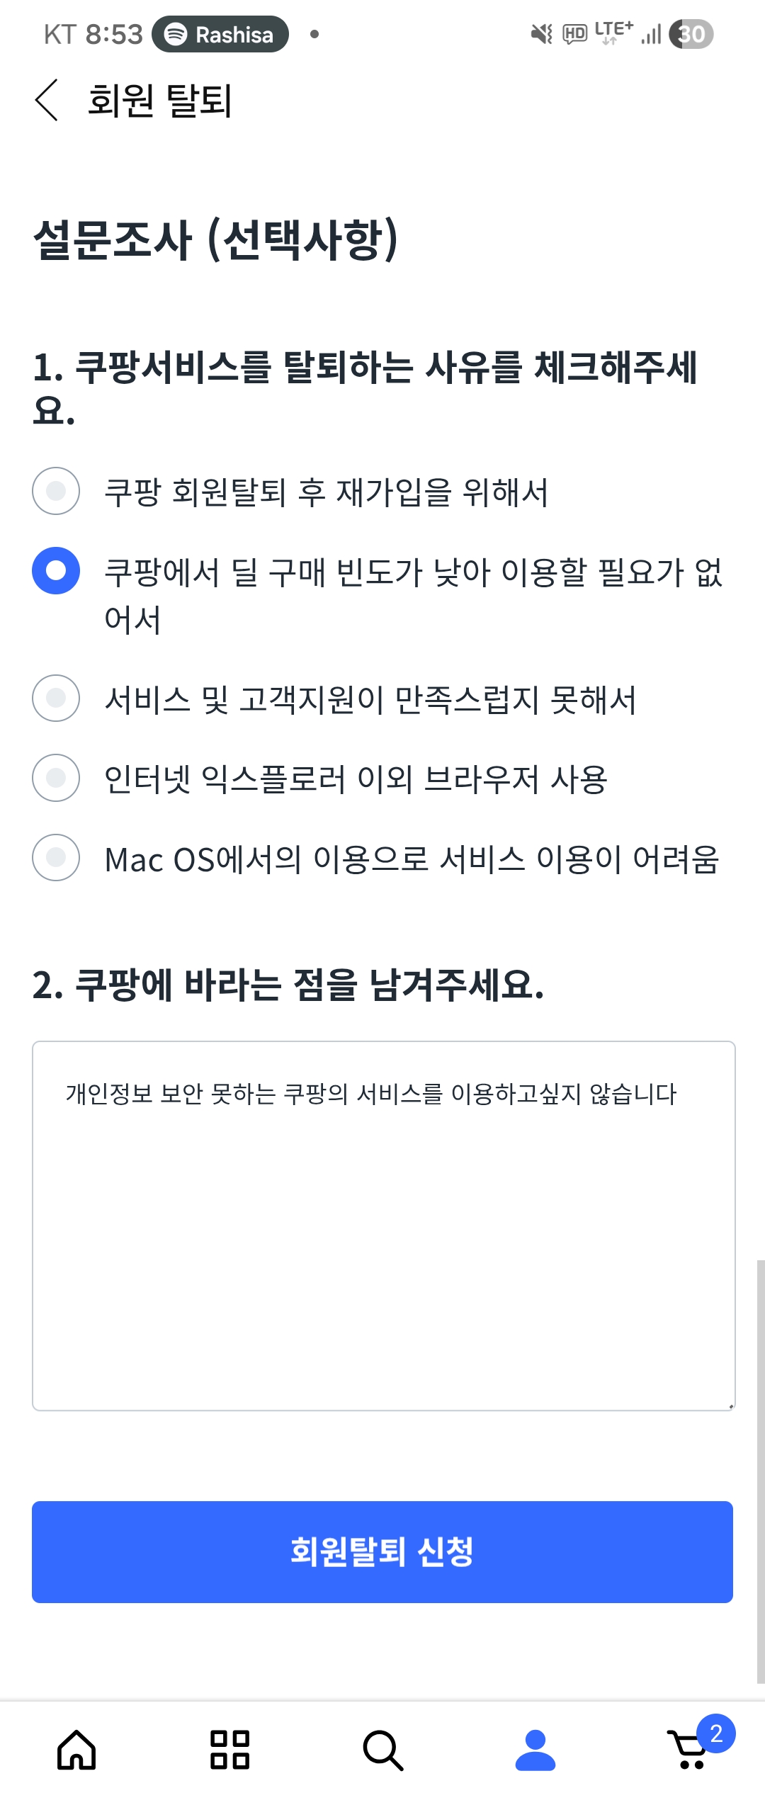Screen dimensions: 765x1805
Task: Open the home tab icon
Action: [76, 1750]
